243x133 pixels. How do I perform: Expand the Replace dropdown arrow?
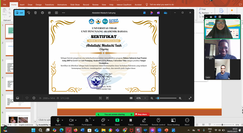[212, 13]
